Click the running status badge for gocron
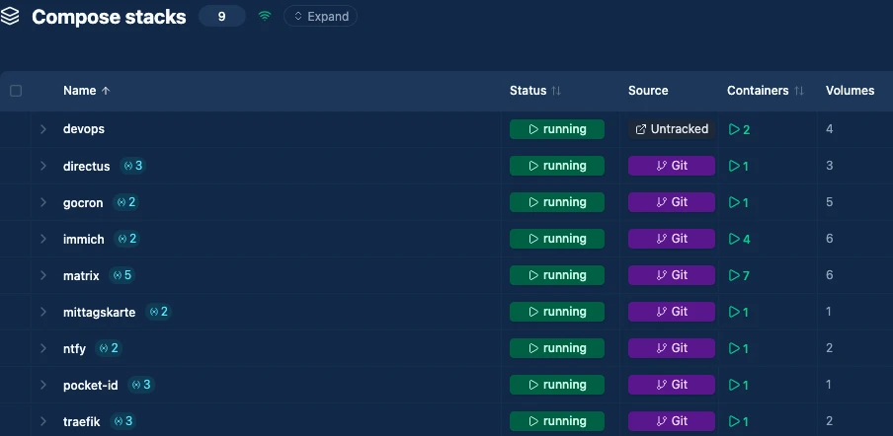The height and width of the screenshot is (436, 893). 557,202
